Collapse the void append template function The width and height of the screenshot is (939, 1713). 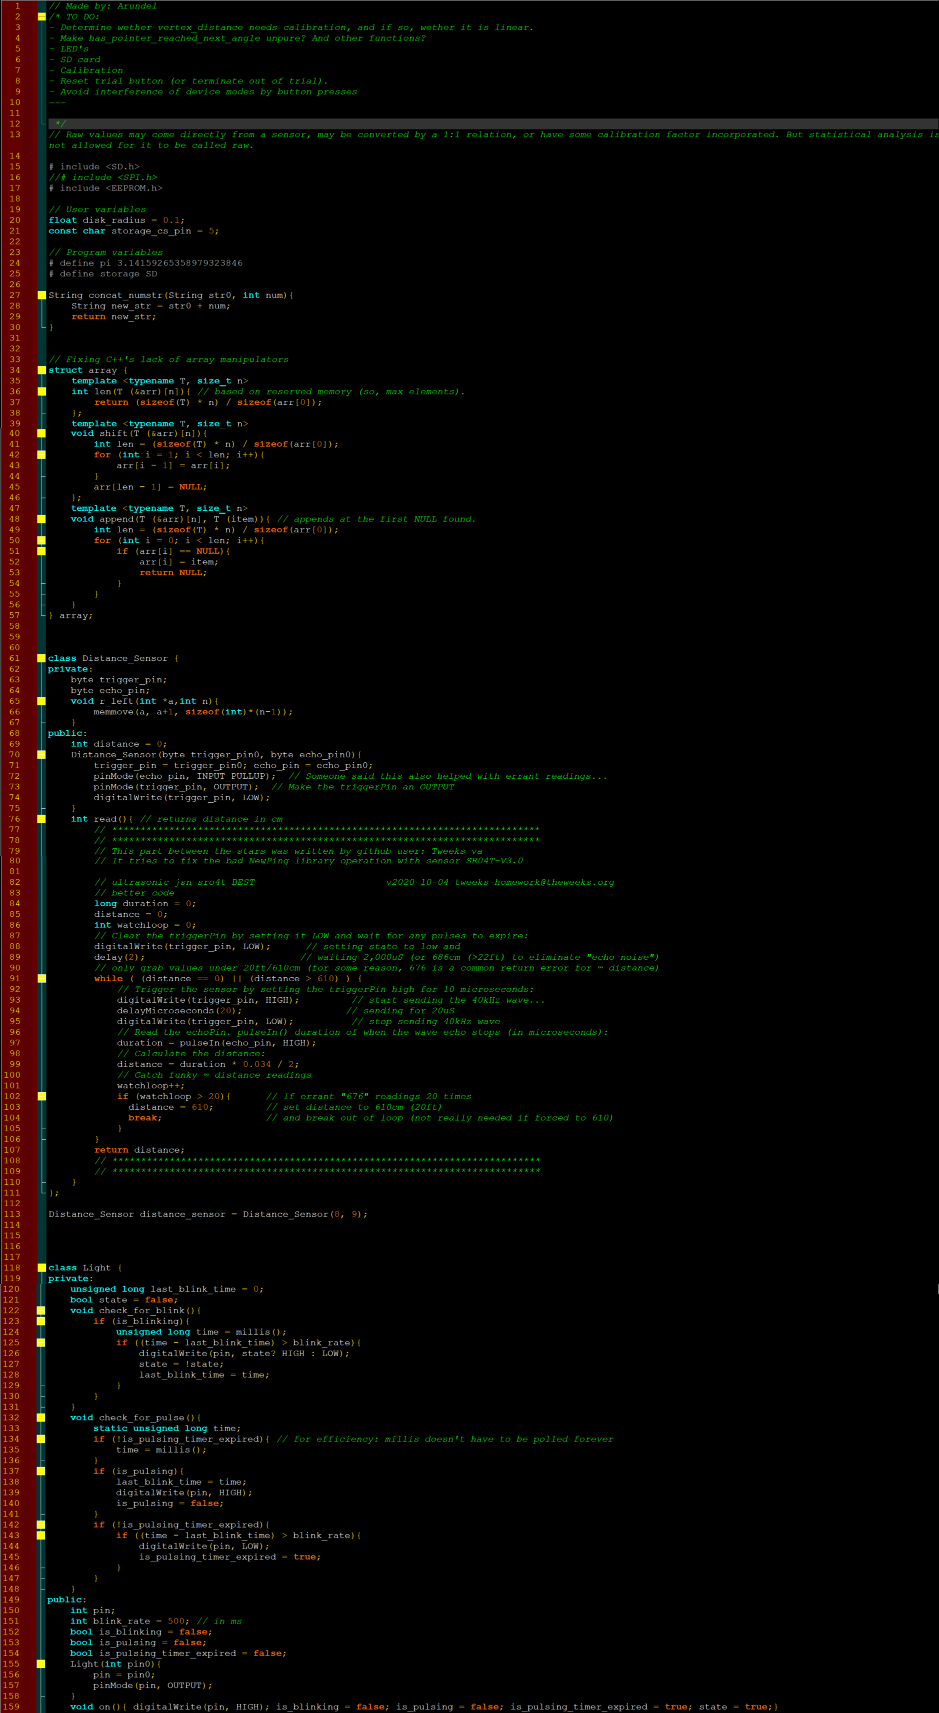pos(41,519)
